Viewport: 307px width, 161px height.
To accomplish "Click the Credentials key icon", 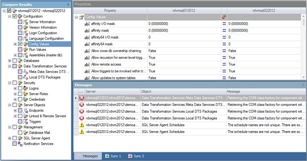I will (25, 99).
